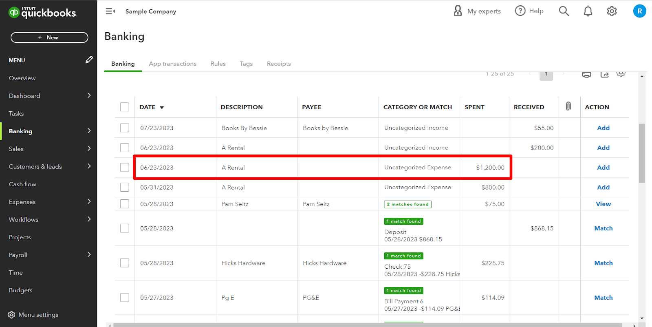Image resolution: width=652 pixels, height=327 pixels.
Task: Match the Hicks Hardware Check 75
Action: (x=603, y=263)
